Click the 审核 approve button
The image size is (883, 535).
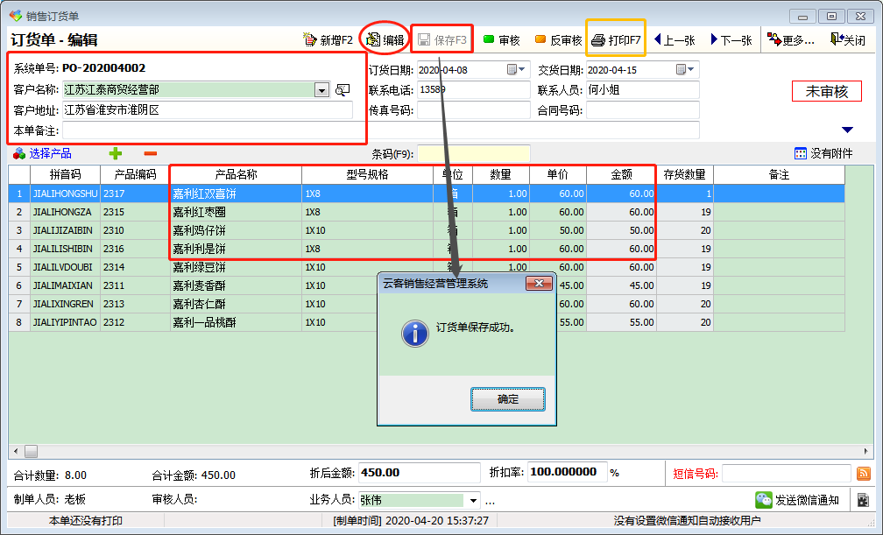[501, 40]
